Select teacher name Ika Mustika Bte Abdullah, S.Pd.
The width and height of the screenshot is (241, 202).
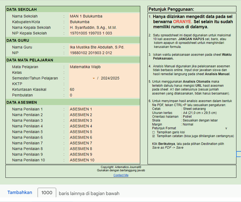click(104, 47)
